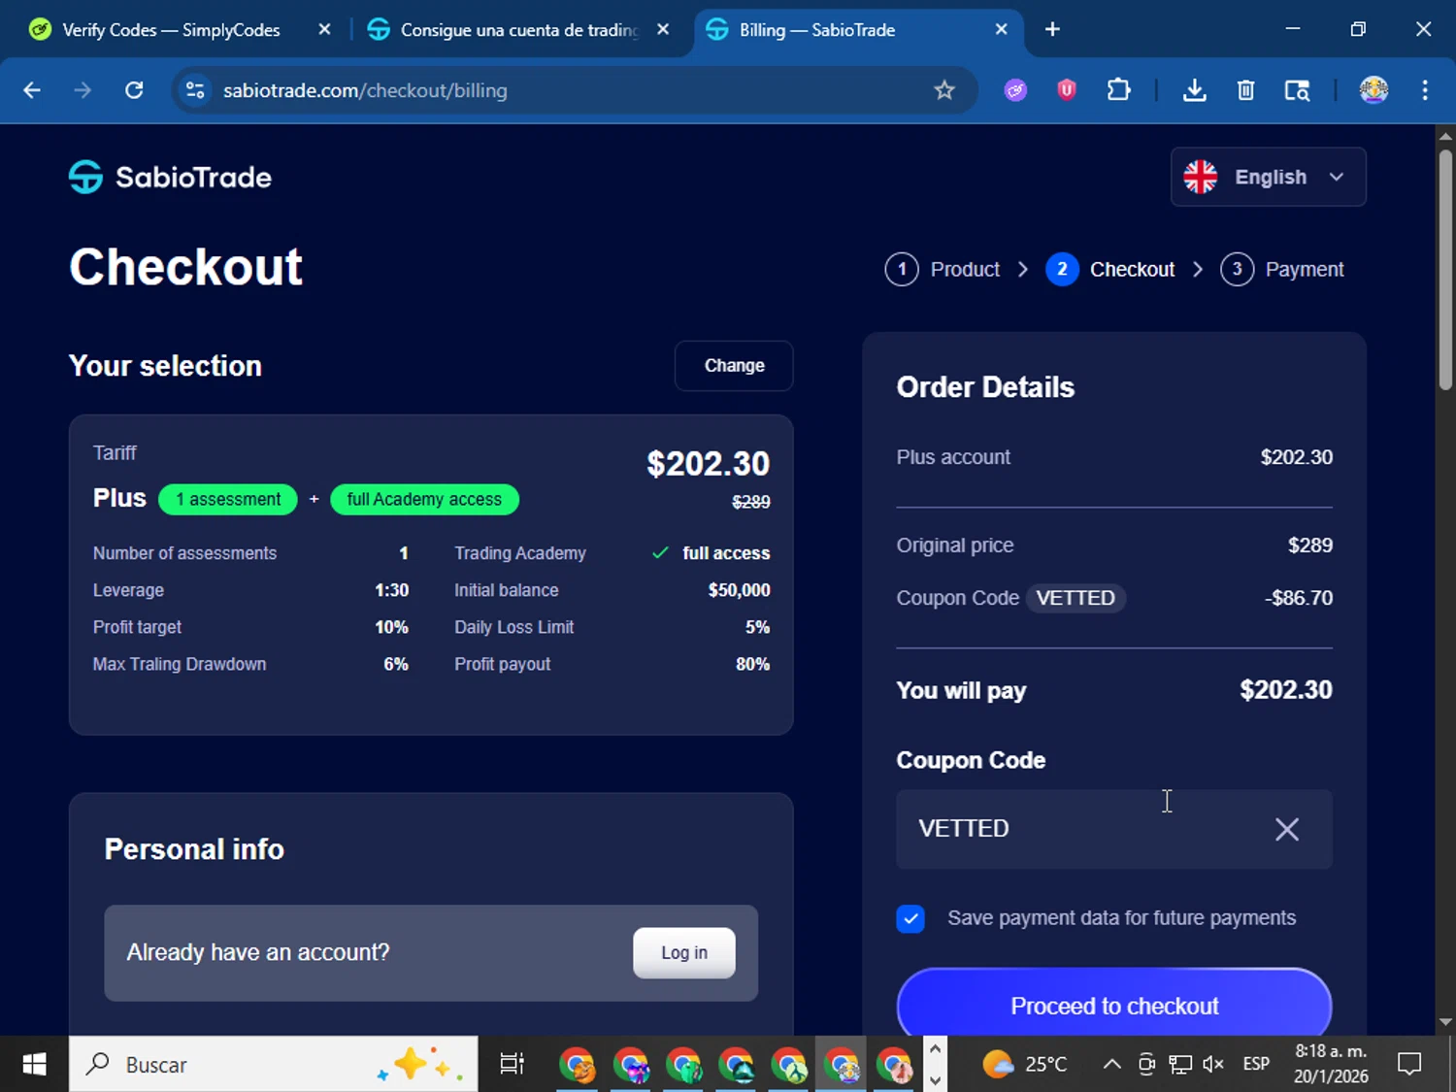The image size is (1456, 1092).
Task: Uncheck Save payment data for future payments
Action: click(x=910, y=918)
